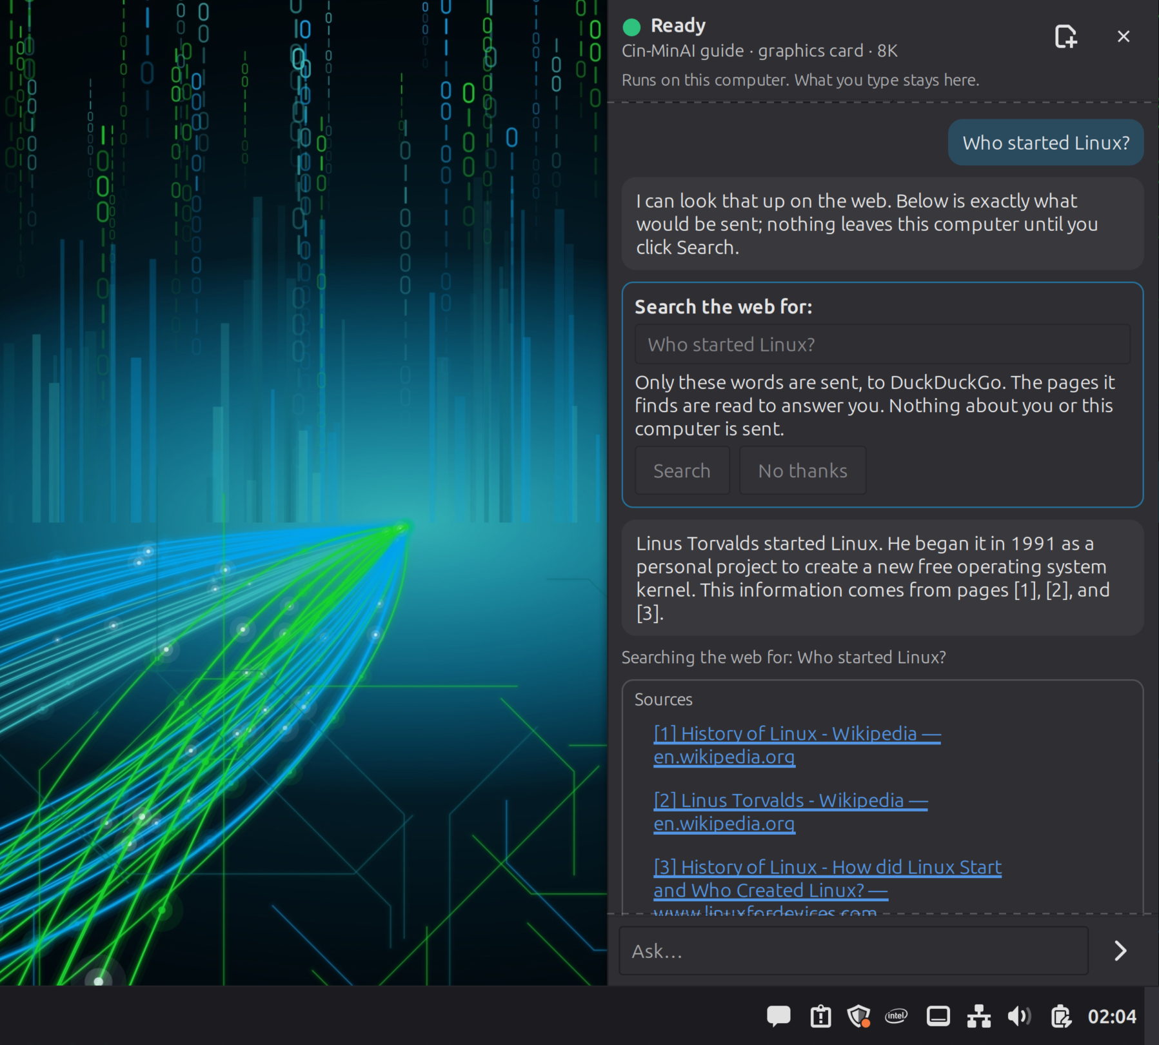This screenshot has width=1159, height=1045.
Task: Open the shield security tray icon
Action: coord(858,1017)
